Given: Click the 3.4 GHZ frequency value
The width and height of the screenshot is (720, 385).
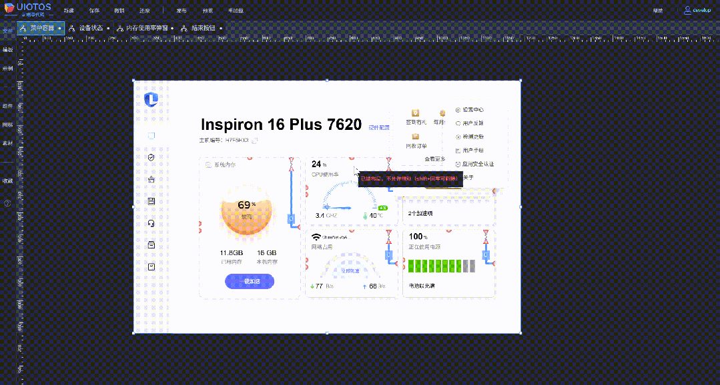Looking at the screenshot, I should coord(326,215).
